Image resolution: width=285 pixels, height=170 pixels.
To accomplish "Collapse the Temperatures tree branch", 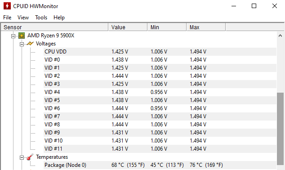I will (22, 157).
